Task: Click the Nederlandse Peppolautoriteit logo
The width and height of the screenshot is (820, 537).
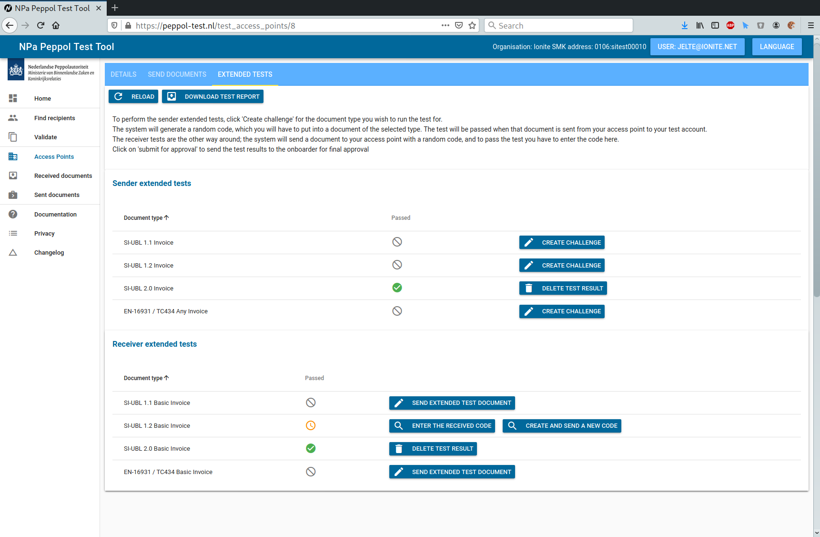Action: click(51, 71)
